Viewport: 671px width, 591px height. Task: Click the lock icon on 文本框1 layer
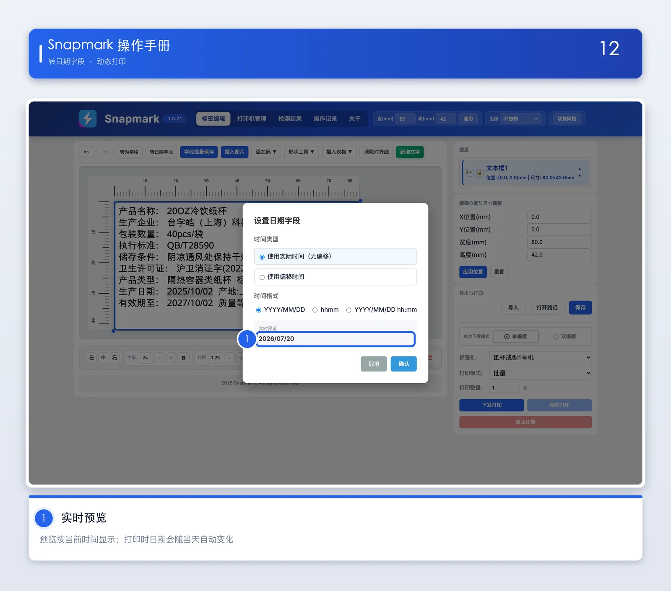click(x=479, y=173)
